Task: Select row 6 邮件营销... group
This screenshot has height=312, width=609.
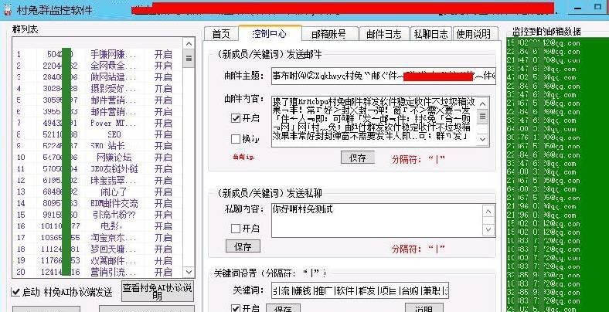Action: [98, 112]
